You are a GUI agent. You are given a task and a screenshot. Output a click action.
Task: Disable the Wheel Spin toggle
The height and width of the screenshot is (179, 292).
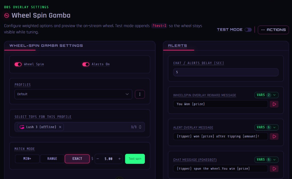[18, 64]
